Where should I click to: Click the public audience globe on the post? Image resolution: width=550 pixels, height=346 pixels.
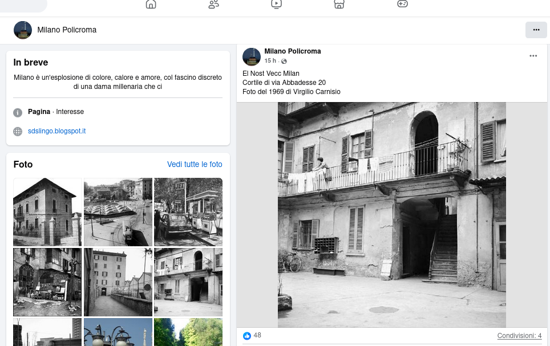click(x=284, y=62)
